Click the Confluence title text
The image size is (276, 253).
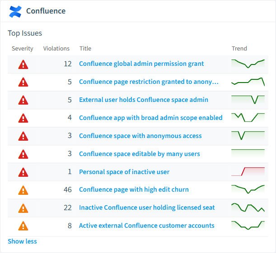tap(46, 11)
